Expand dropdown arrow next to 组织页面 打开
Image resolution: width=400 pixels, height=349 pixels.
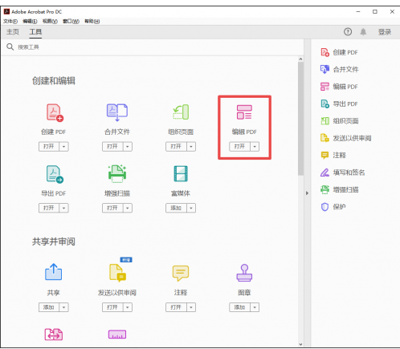coord(191,147)
